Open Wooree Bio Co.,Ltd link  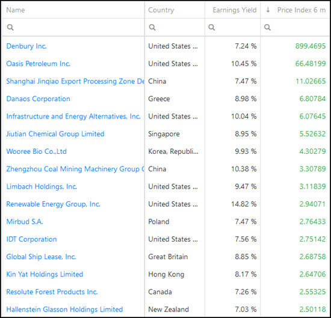(x=36, y=151)
